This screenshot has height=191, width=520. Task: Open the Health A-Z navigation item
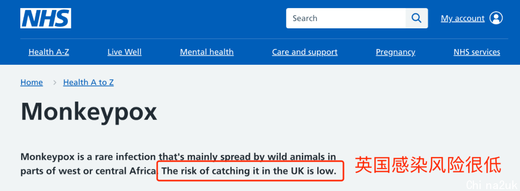49,52
